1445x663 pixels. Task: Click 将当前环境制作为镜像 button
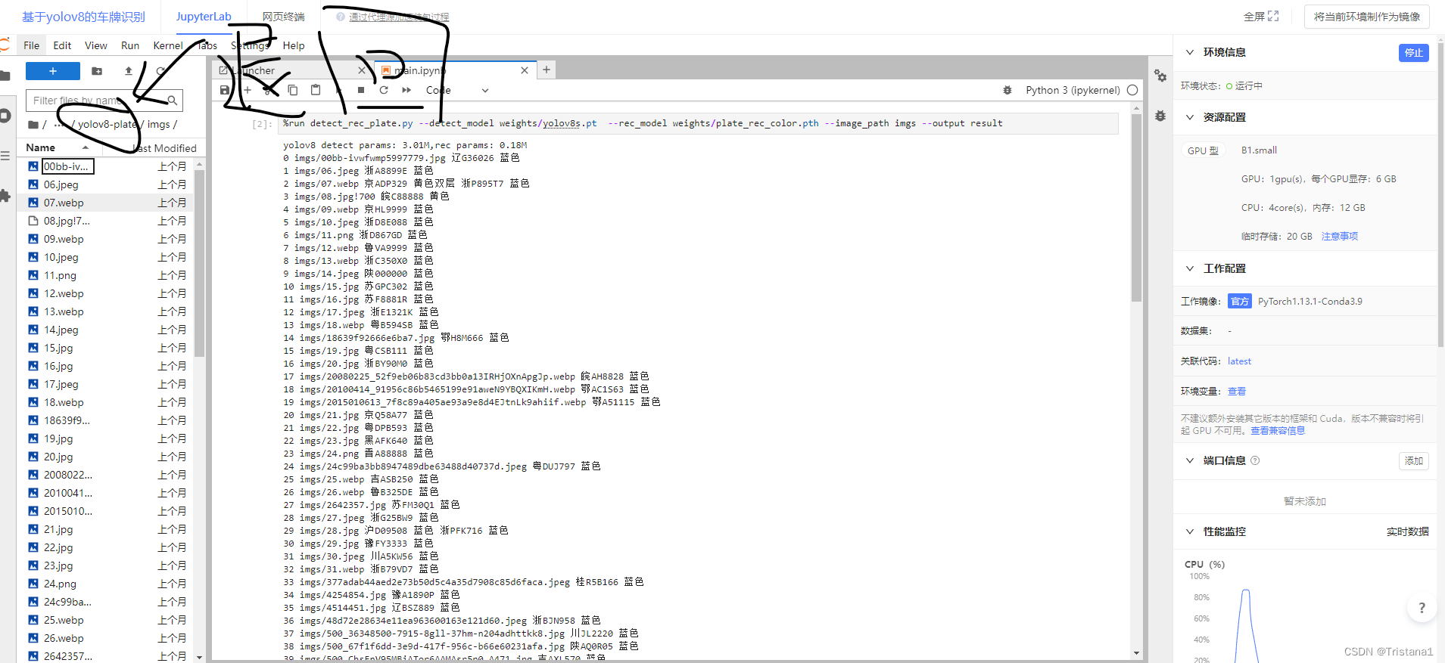(x=1366, y=17)
